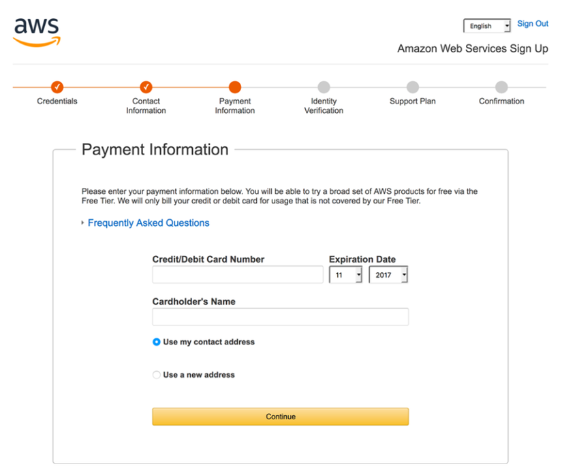
Task: Click the Credentials step checkmark circle
Action: coord(57,87)
